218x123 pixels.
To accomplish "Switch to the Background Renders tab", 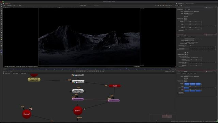I will 189,4.
